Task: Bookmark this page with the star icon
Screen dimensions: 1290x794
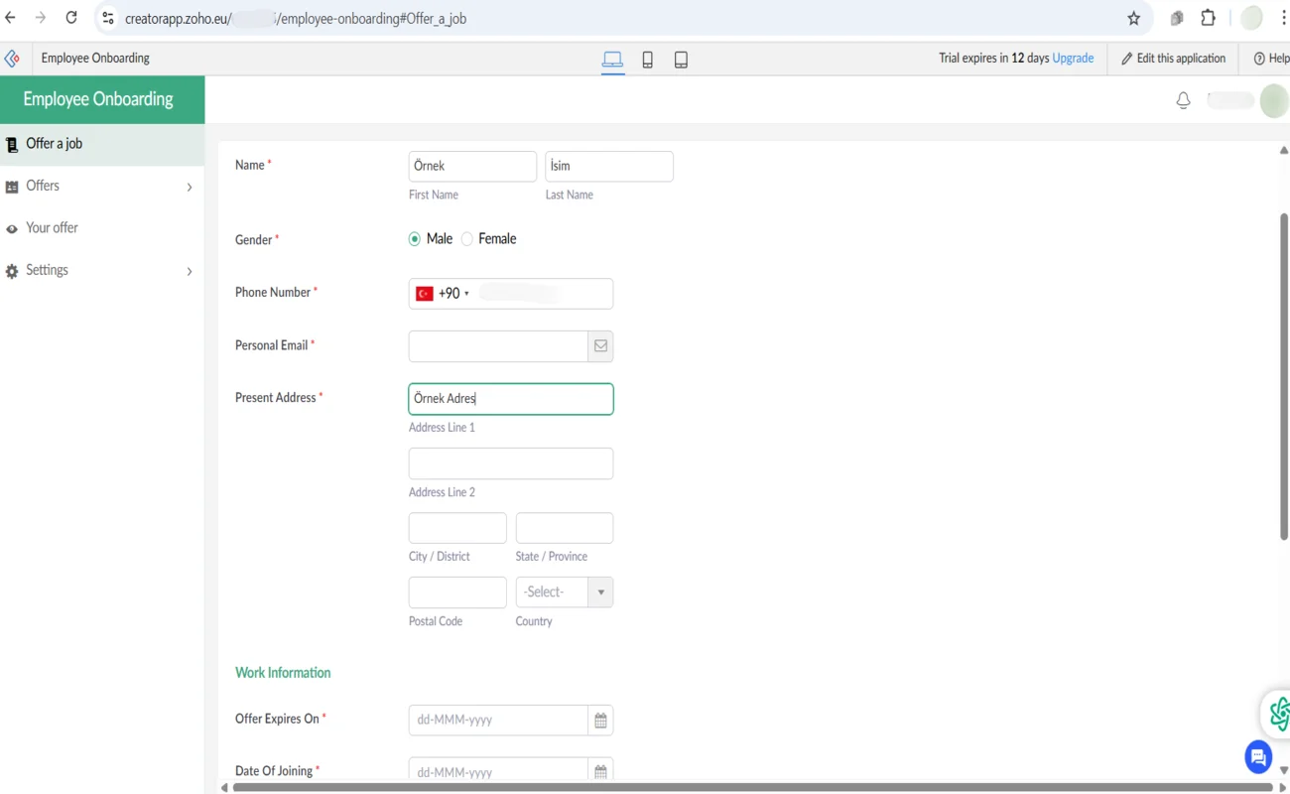Action: (1134, 18)
